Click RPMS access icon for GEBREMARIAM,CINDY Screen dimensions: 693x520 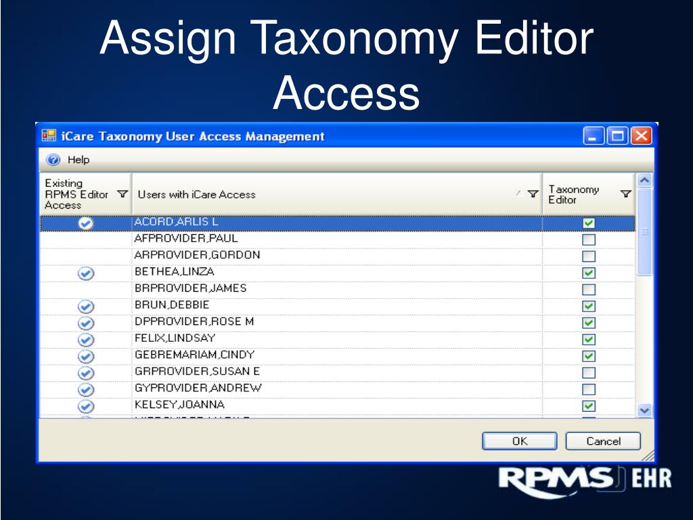click(86, 356)
